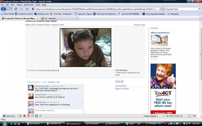Open the Personal, First National bookmark
The image size is (202, 126).
(x=105, y=14)
